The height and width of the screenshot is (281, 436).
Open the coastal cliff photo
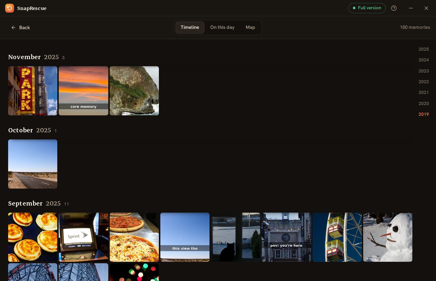click(x=134, y=91)
